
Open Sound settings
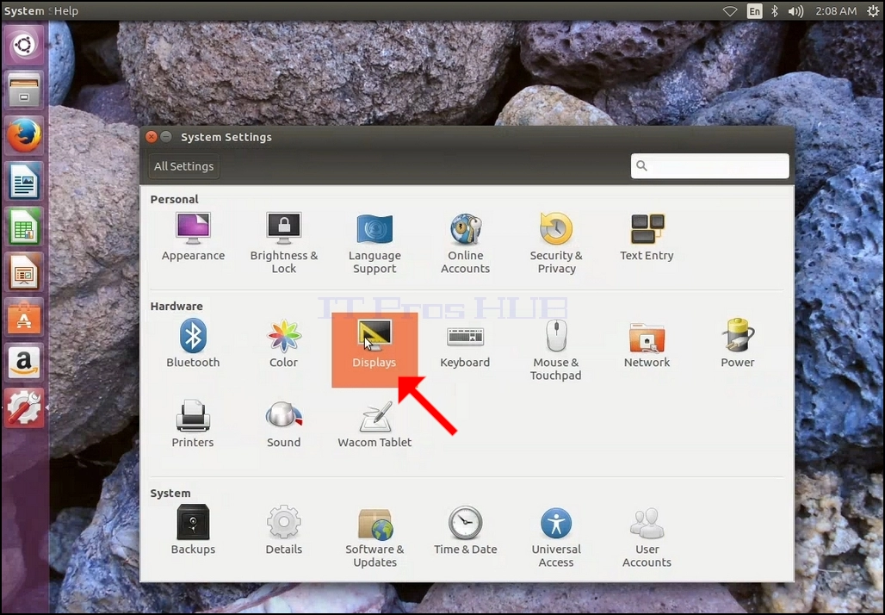coord(284,424)
